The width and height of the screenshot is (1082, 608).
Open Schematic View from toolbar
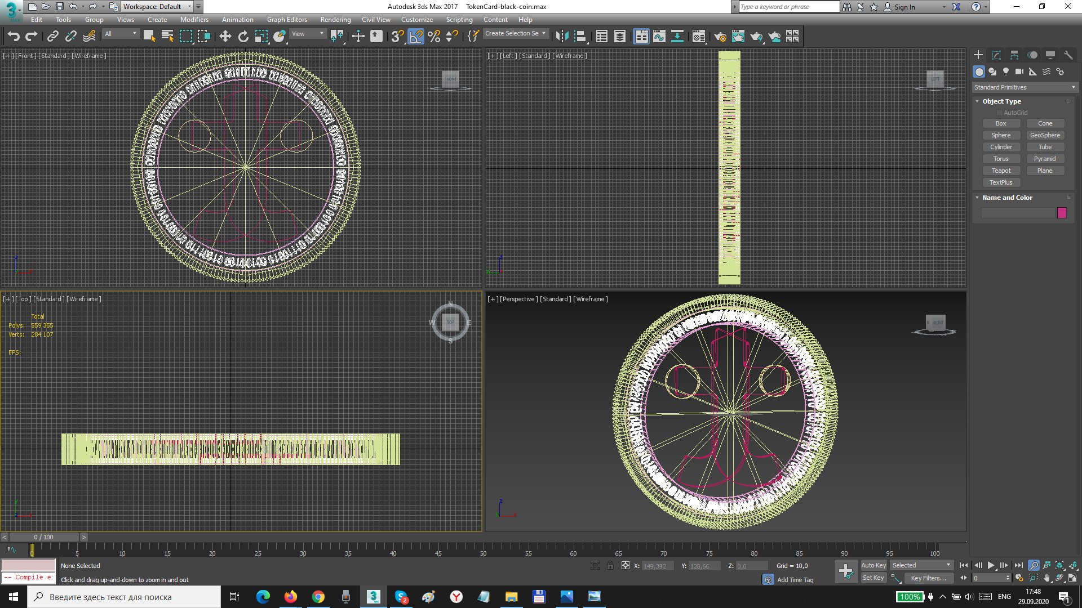677,37
